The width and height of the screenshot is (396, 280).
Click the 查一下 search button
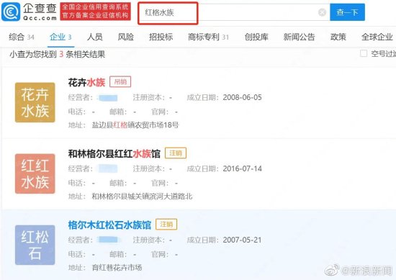coord(347,12)
